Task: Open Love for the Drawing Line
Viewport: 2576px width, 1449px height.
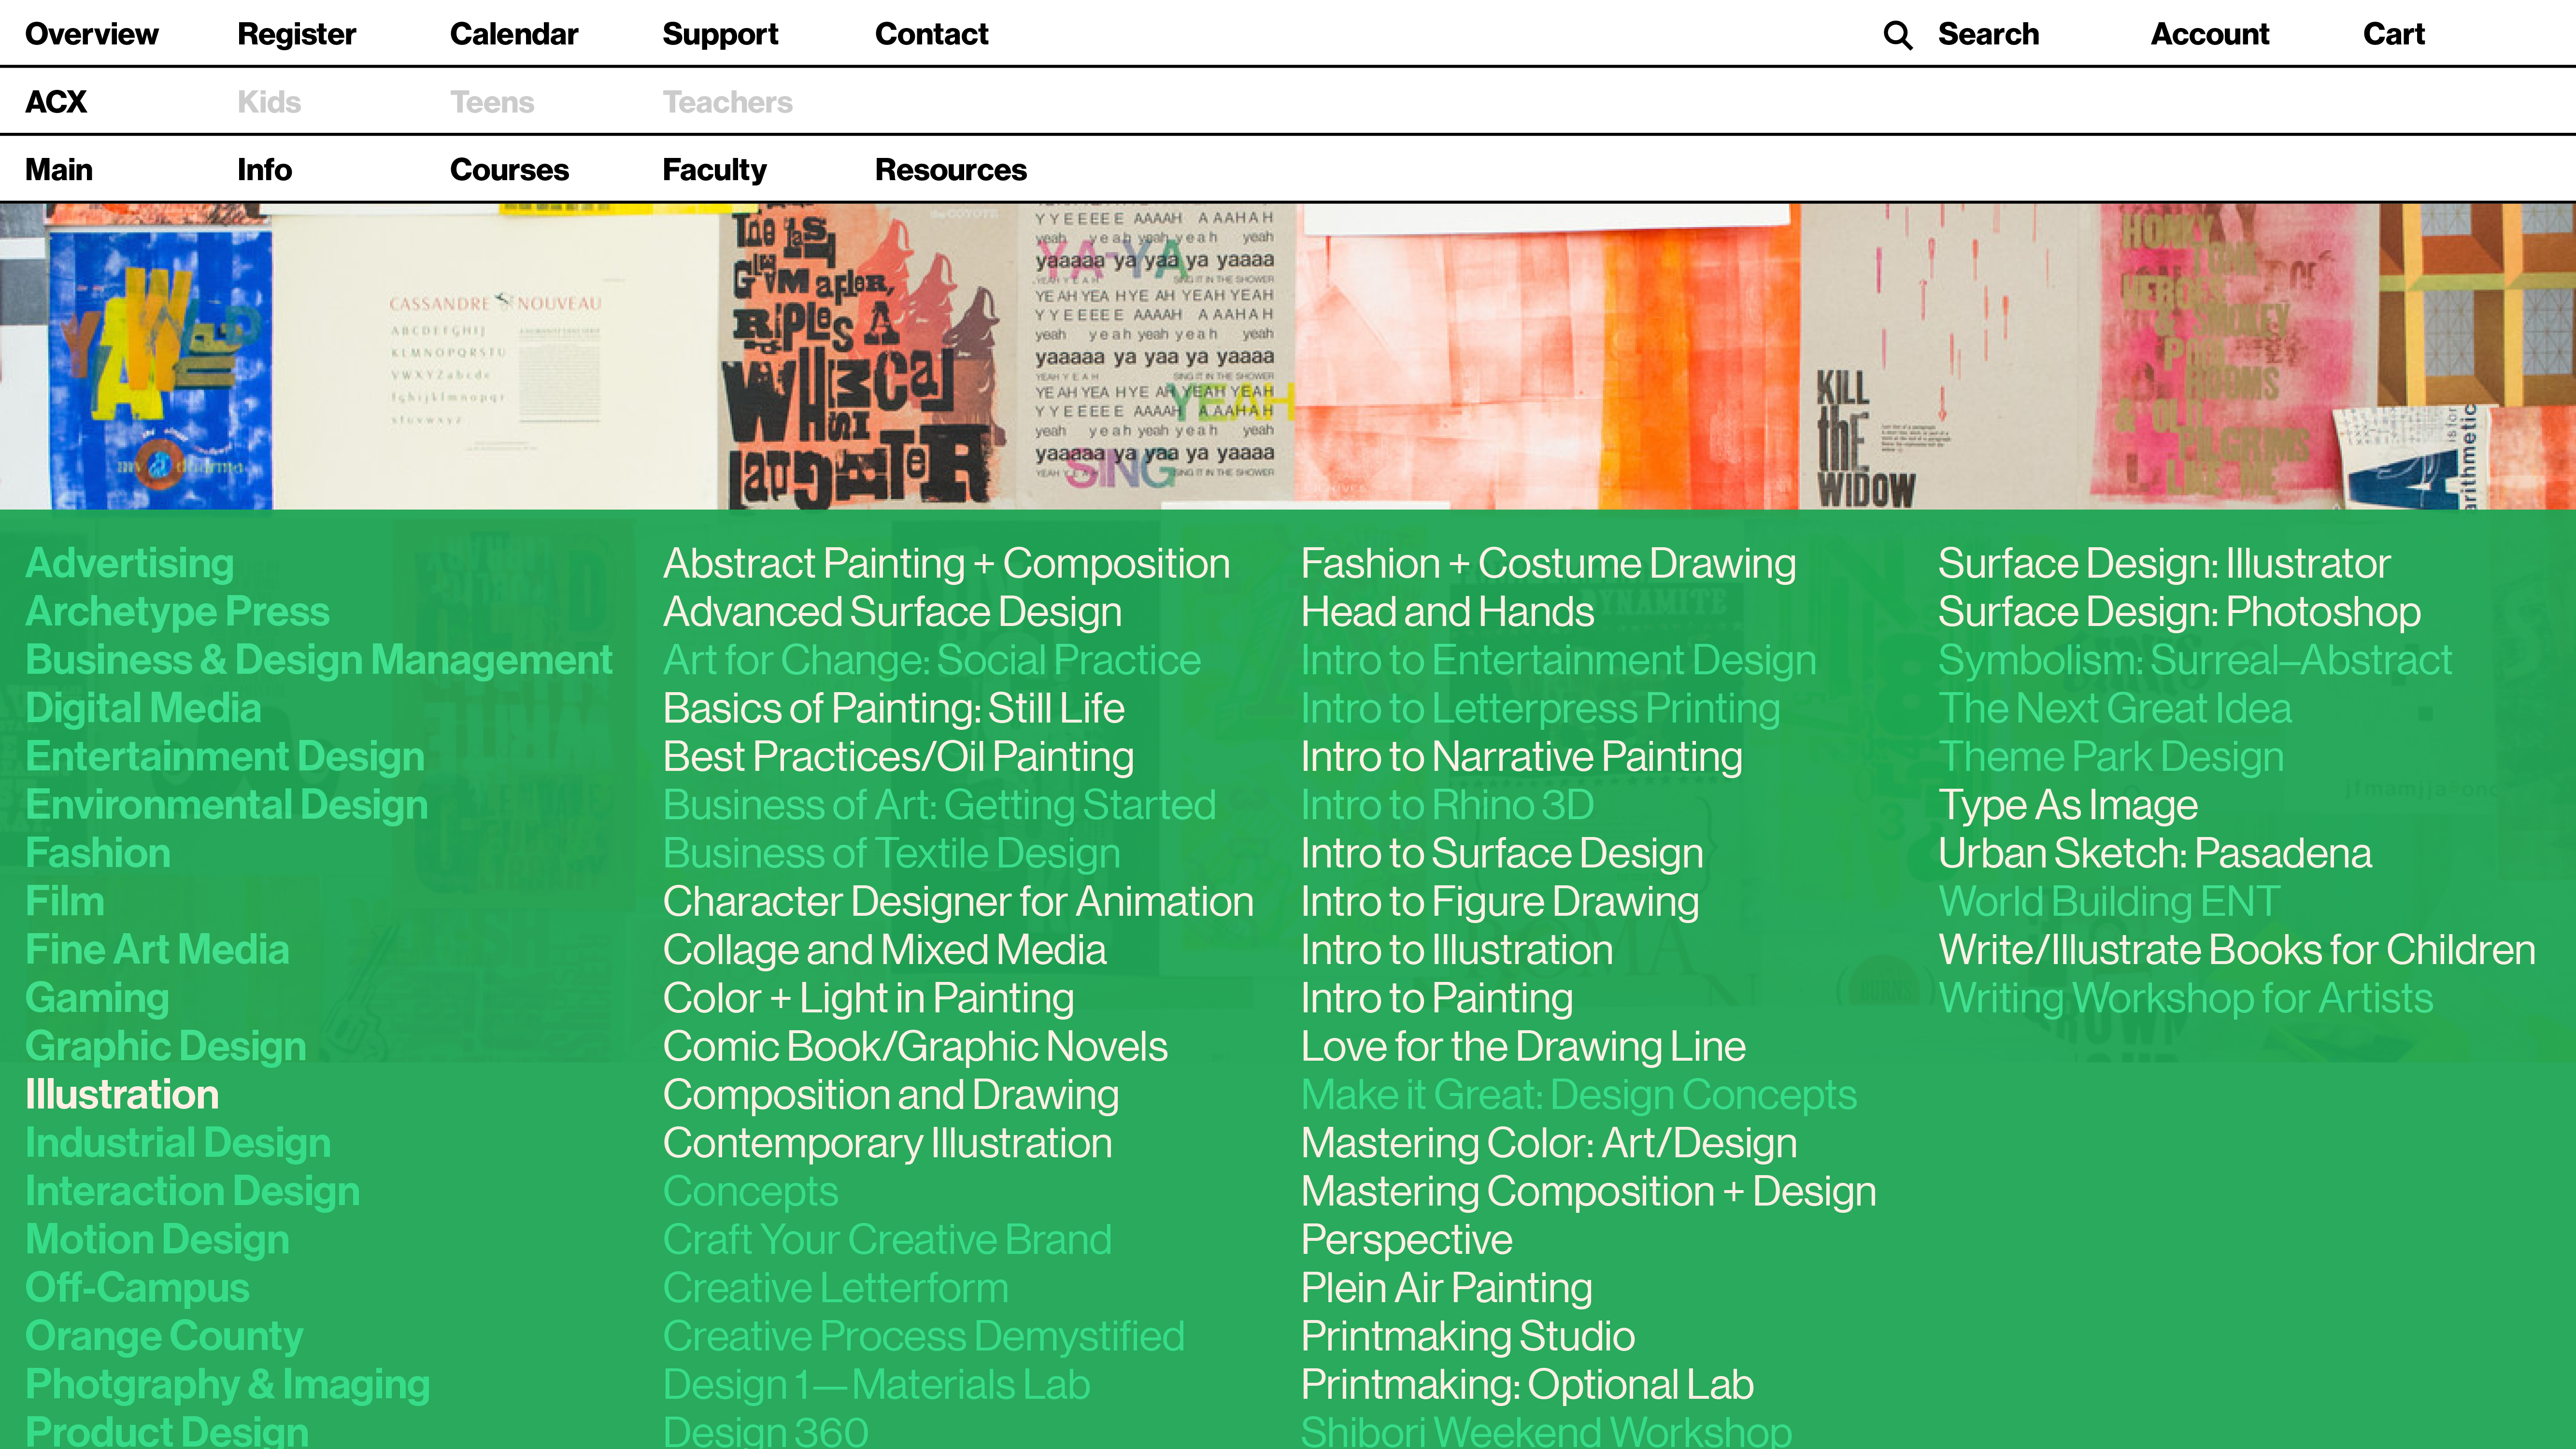Action: click(x=1523, y=1047)
